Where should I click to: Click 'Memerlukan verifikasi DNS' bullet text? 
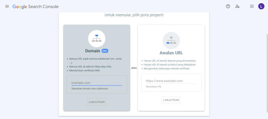[x=84, y=71]
